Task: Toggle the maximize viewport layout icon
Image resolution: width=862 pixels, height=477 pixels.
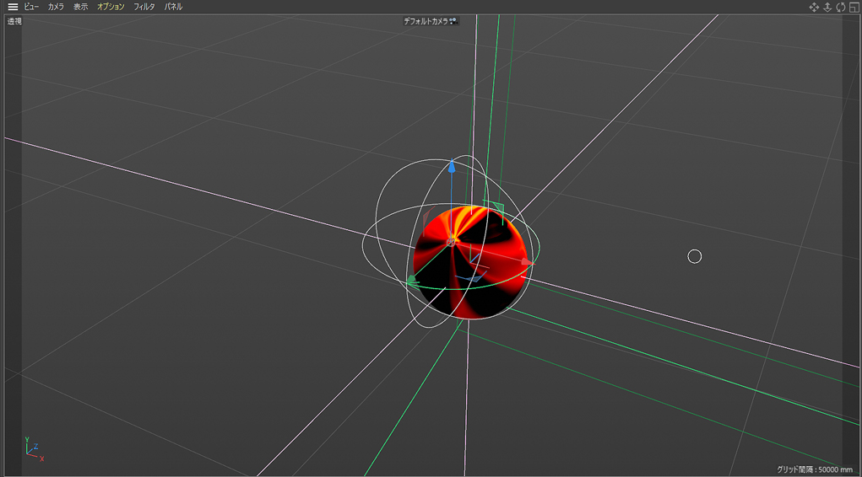Action: click(854, 7)
